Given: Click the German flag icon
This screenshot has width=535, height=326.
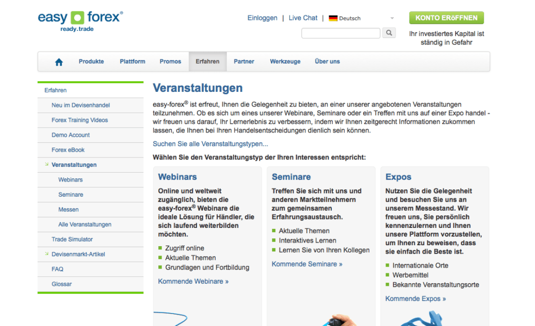Looking at the screenshot, I should [x=333, y=18].
